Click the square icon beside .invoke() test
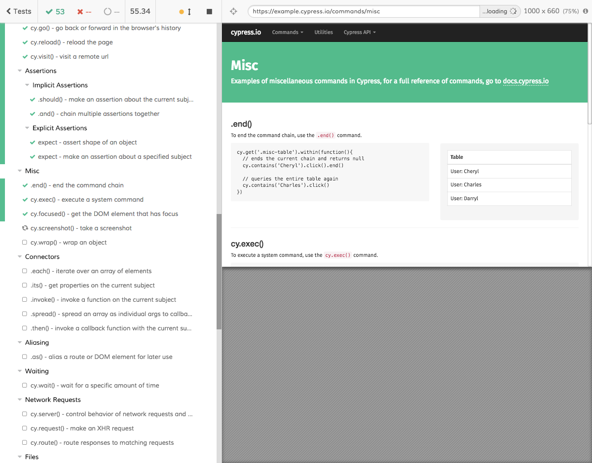 click(25, 300)
